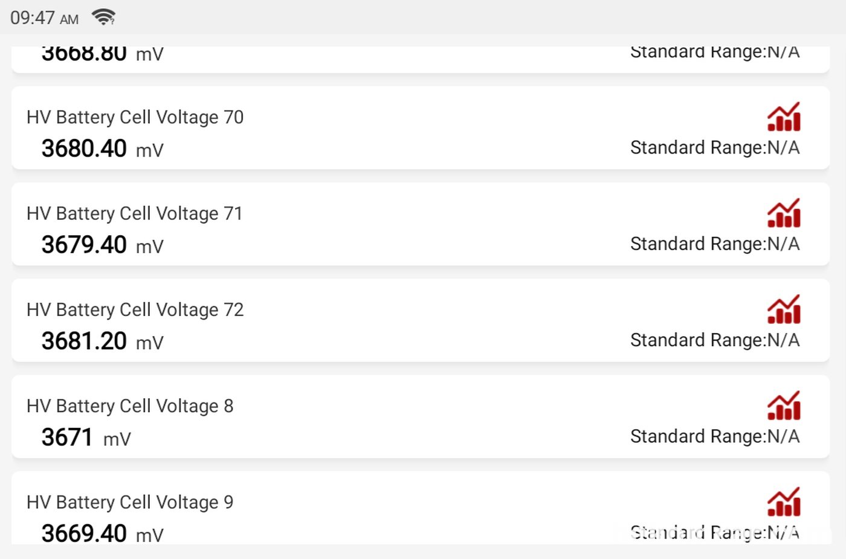Select the HV Battery Cell Voltage 72 label
846x559 pixels.
tap(135, 309)
